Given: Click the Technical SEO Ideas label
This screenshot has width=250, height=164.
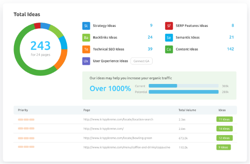Looking at the screenshot, I should pos(108,49).
